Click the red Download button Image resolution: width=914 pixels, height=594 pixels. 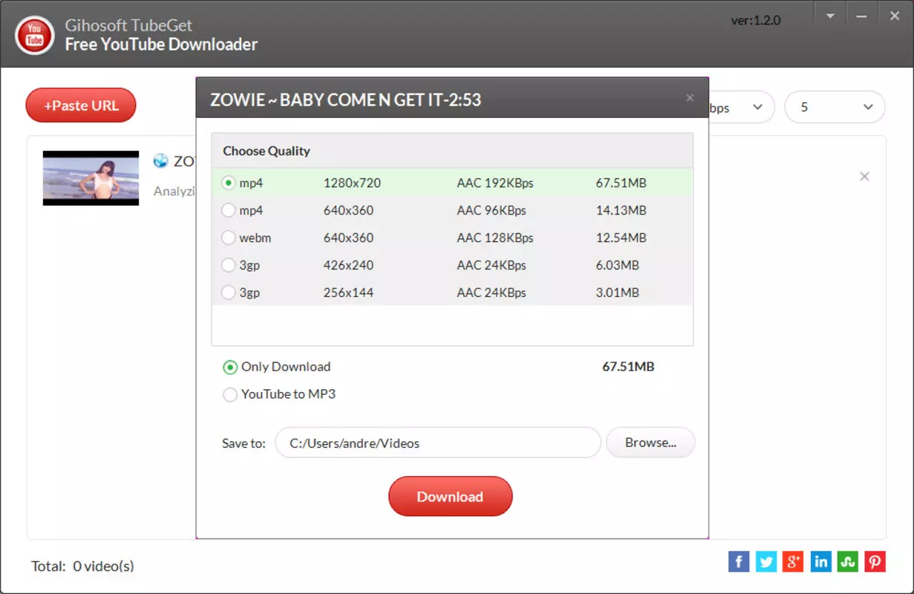pyautogui.click(x=451, y=497)
